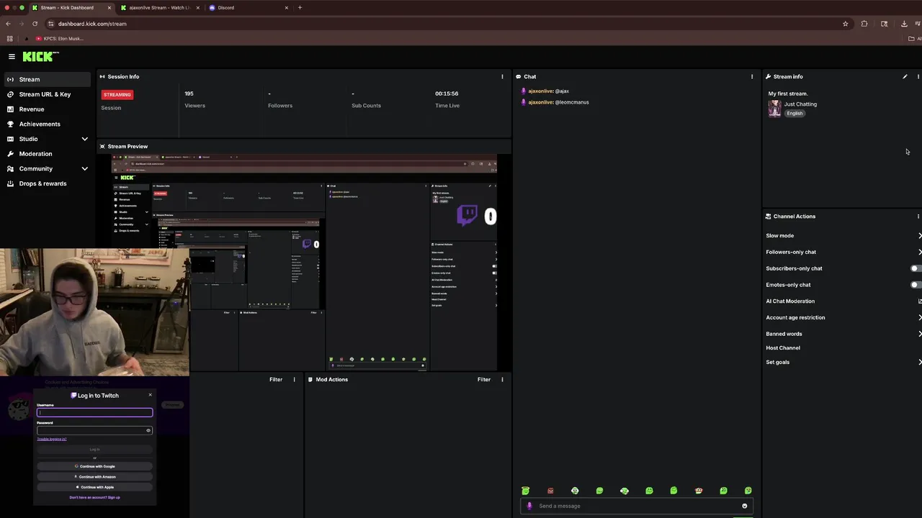Pick the red angry emote
This screenshot has width=922, height=518.
click(550, 491)
